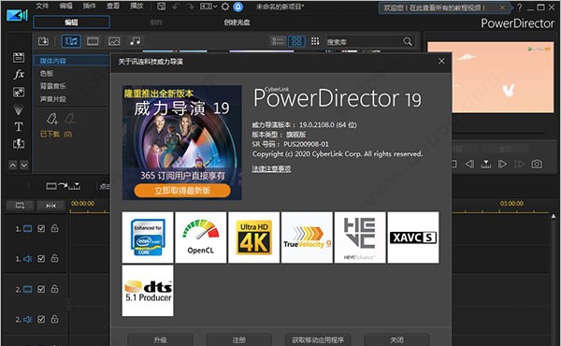561x346 pixels.
Task: Select 声音片段 in library tree
Action: pos(53,99)
